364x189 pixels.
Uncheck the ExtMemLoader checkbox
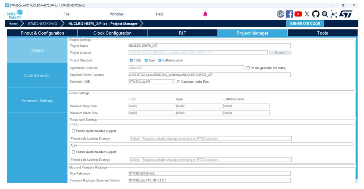click(160, 60)
